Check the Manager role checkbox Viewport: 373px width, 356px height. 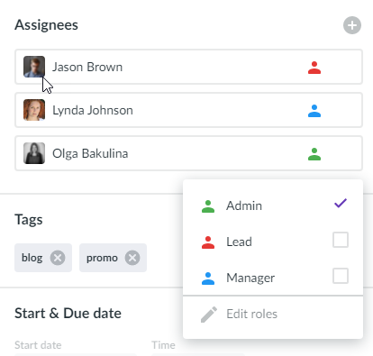[341, 276]
